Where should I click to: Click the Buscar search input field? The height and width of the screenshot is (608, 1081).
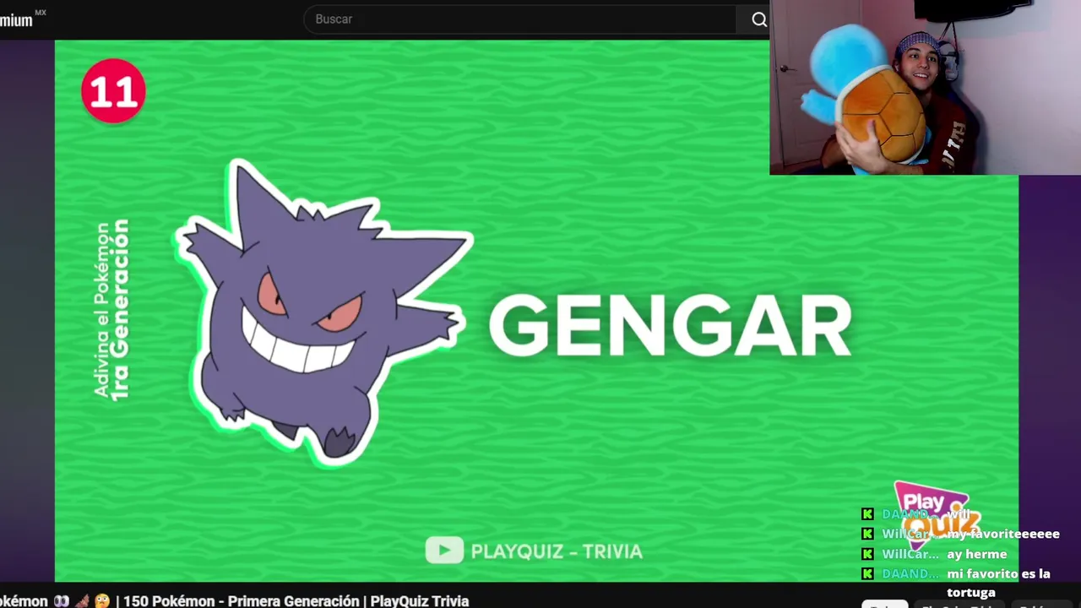click(519, 19)
